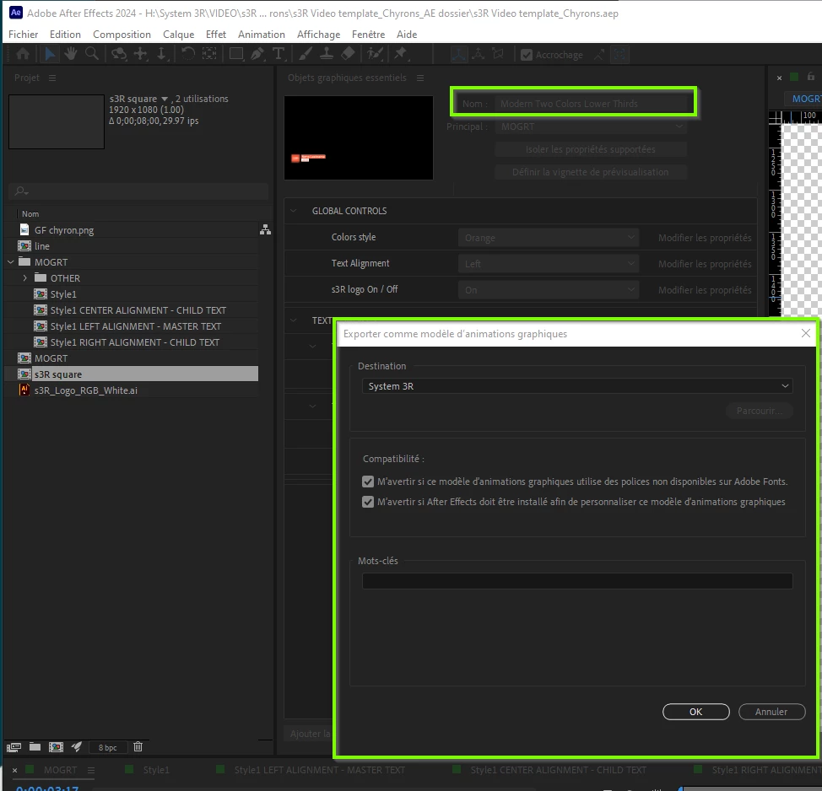
Task: Confirm export with OK button
Action: pyautogui.click(x=695, y=712)
